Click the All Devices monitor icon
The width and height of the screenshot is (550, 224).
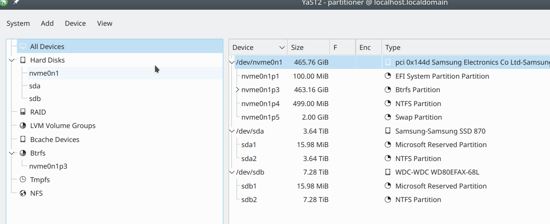tap(23, 46)
